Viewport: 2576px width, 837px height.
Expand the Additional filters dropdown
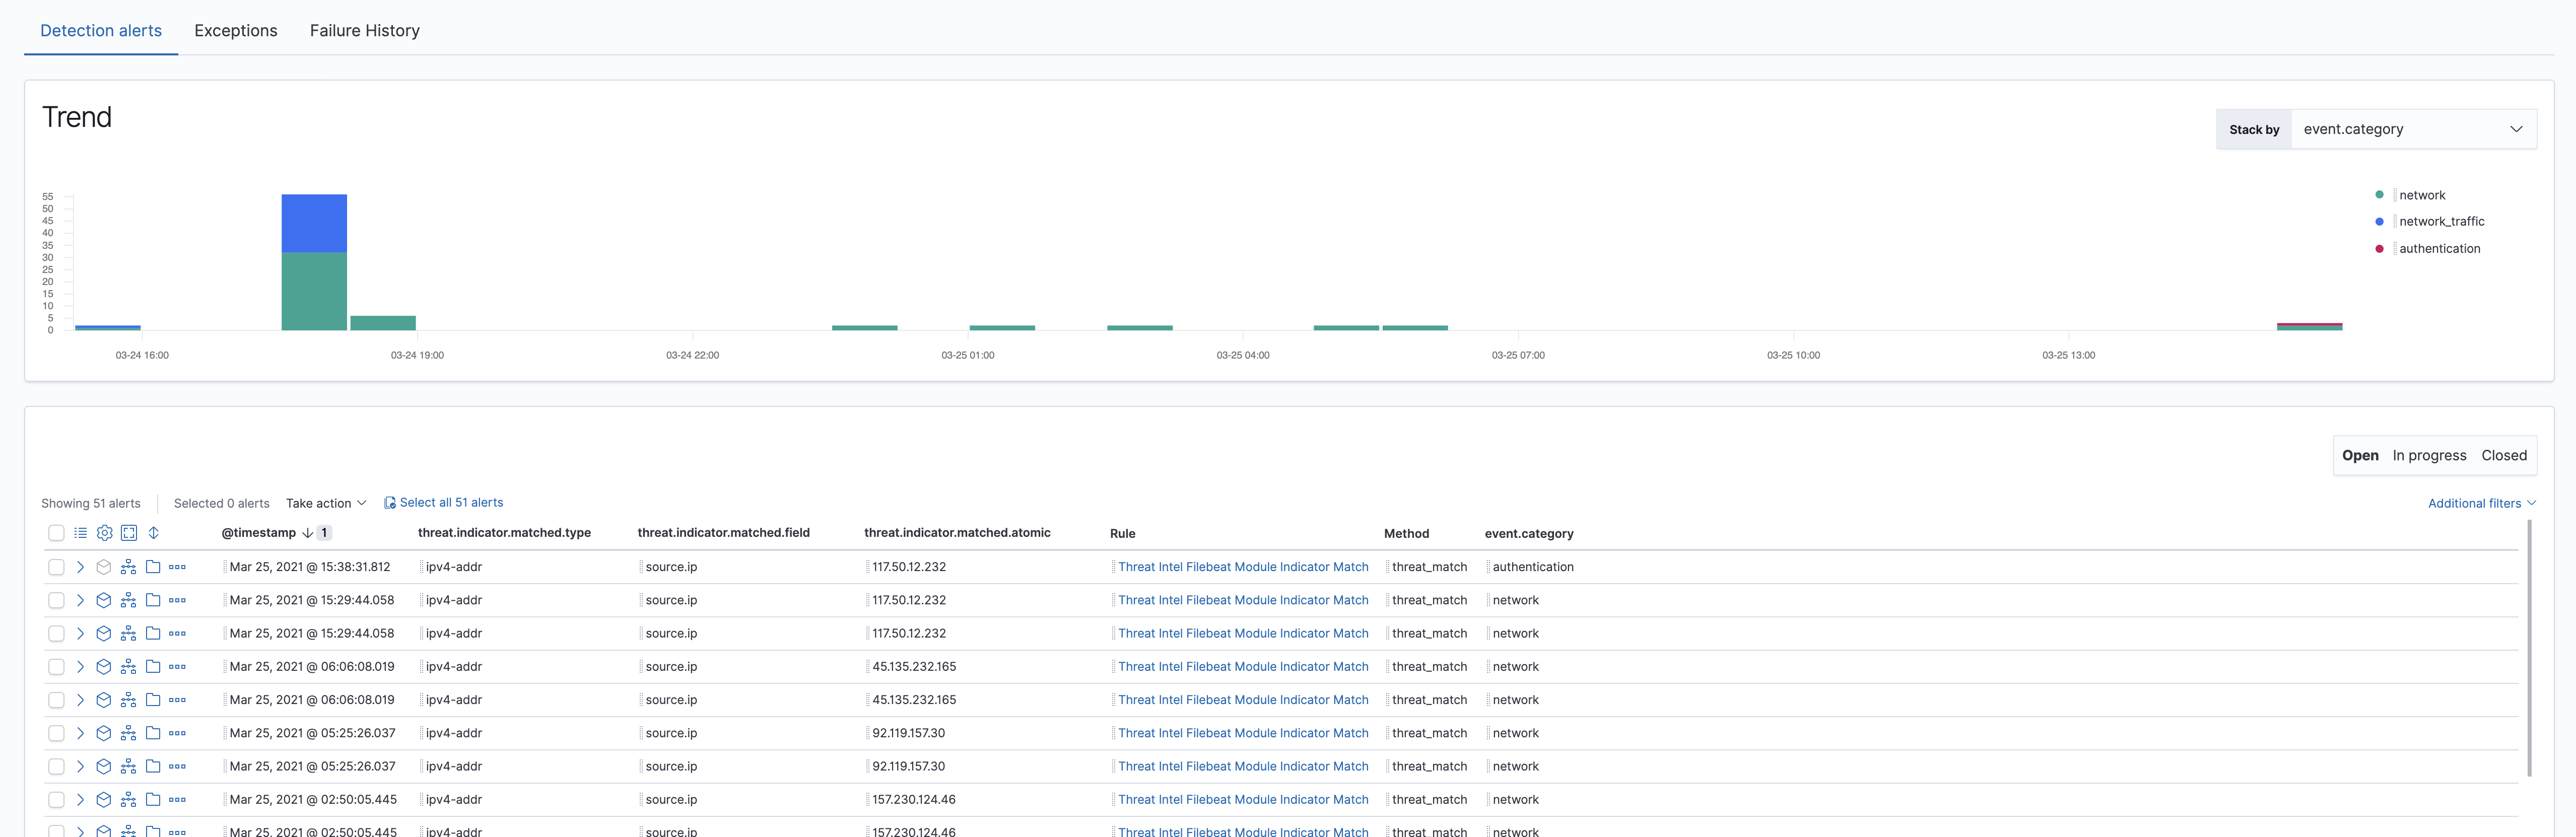tap(2480, 503)
